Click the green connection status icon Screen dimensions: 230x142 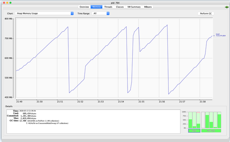pyautogui.click(x=227, y=7)
